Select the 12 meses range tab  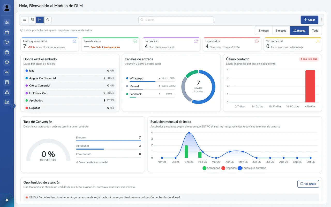click(299, 31)
